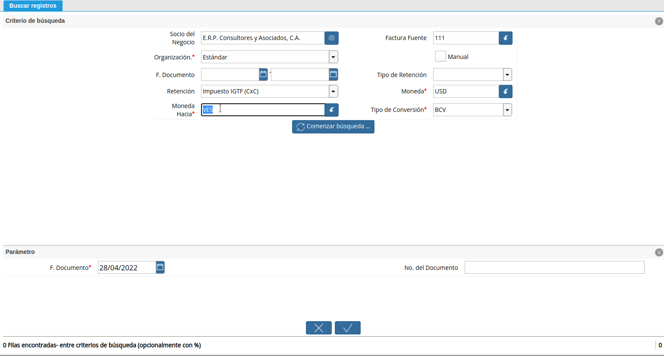Focus the Moneda Hacia VES field
The image size is (664, 356).
tap(263, 110)
